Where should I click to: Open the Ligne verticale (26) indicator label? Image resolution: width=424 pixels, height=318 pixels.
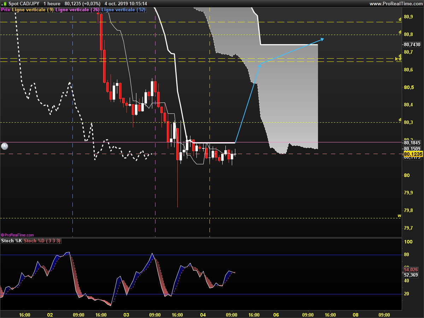click(x=78, y=10)
